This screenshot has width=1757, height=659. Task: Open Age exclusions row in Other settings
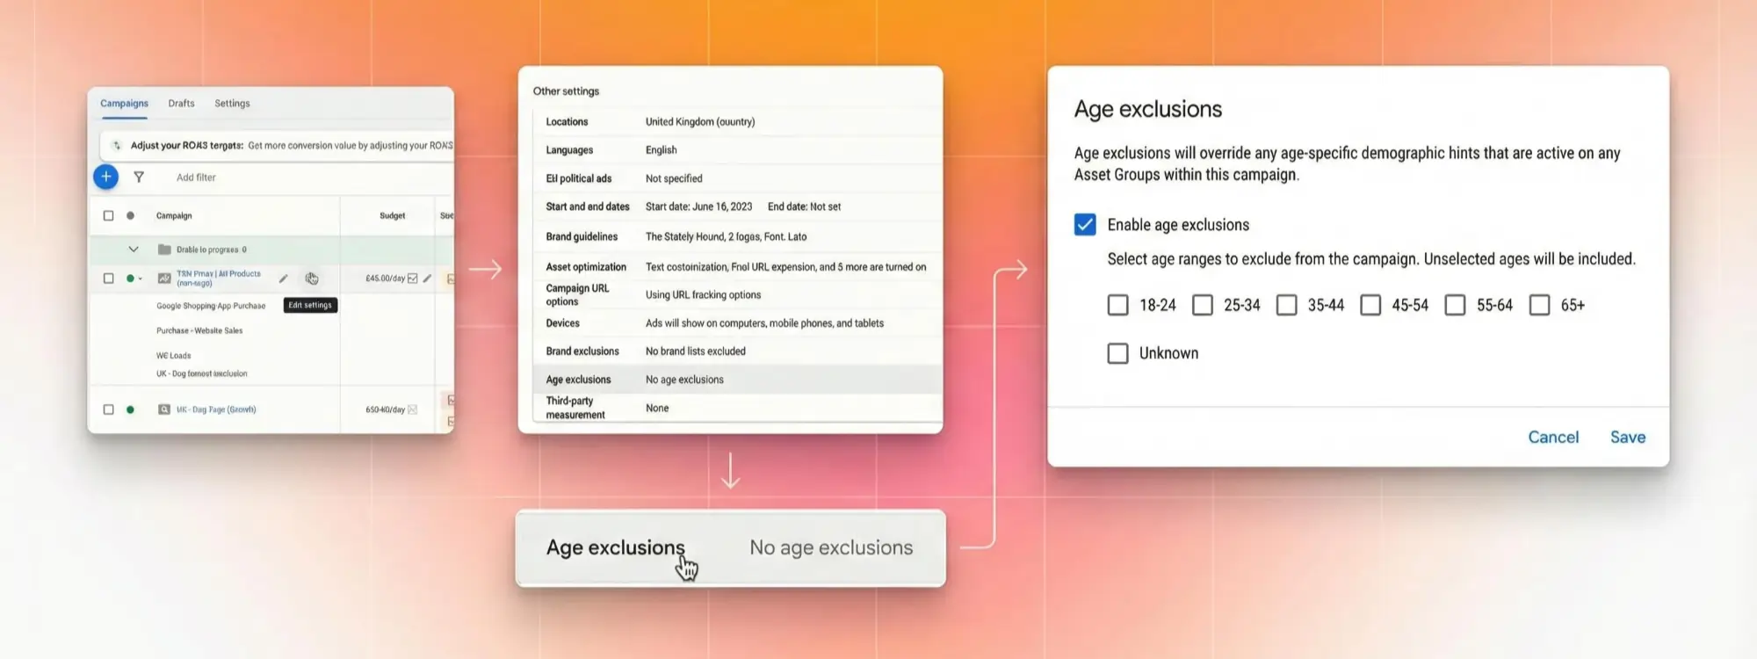pyautogui.click(x=736, y=380)
